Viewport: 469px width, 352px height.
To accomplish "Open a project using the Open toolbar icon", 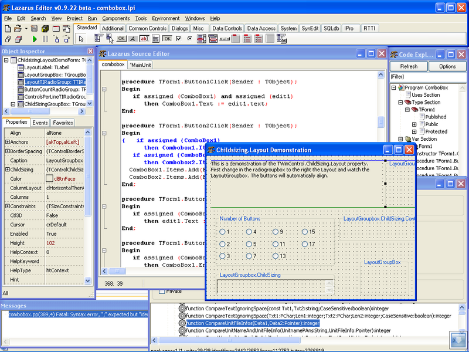I will (x=18, y=28).
